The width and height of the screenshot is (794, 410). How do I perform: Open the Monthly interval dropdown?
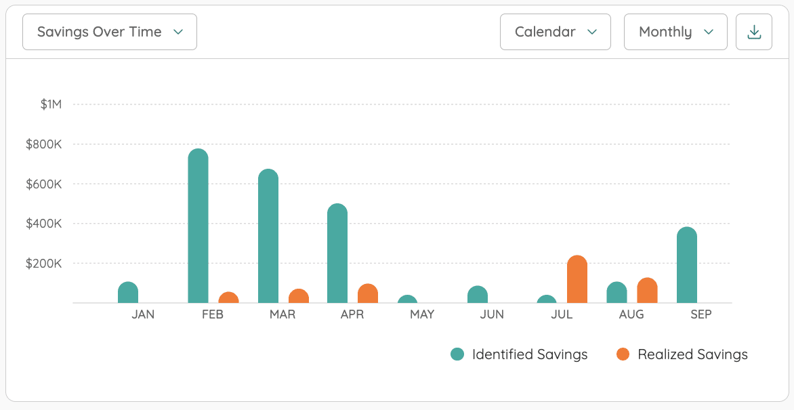coord(675,32)
